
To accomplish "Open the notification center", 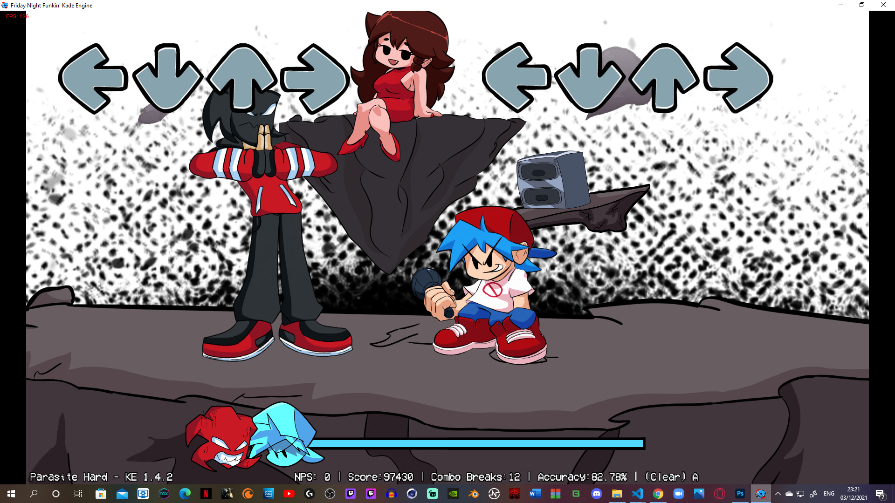I will 881,494.
